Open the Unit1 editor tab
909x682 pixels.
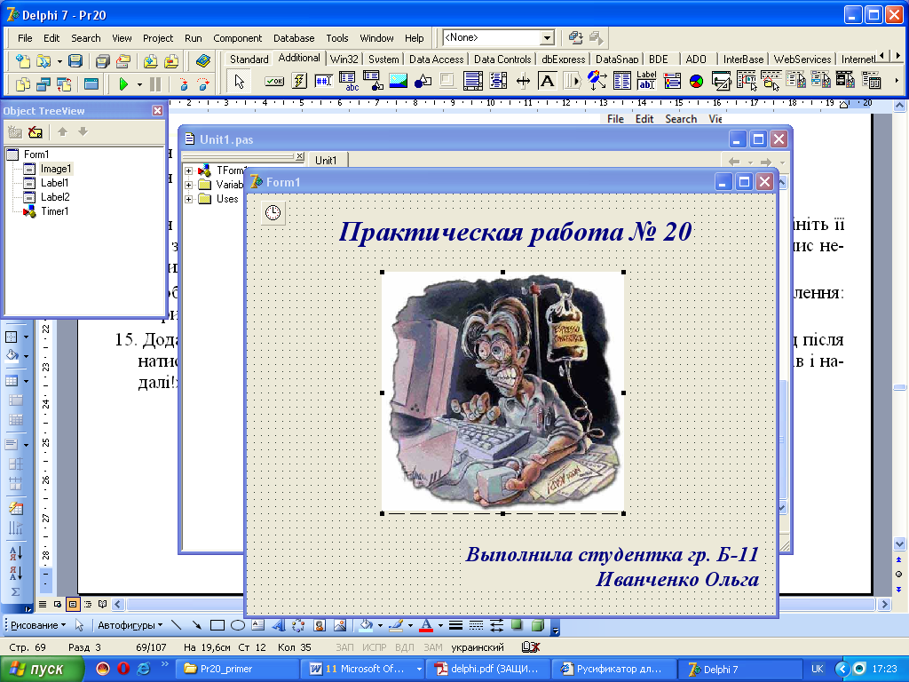(x=326, y=161)
